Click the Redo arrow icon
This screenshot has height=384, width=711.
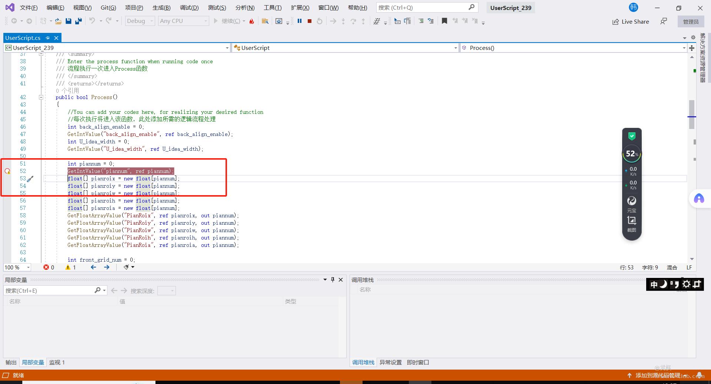pyautogui.click(x=109, y=21)
